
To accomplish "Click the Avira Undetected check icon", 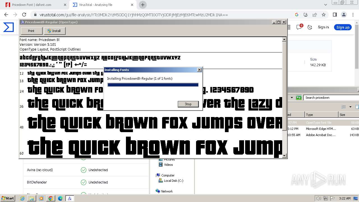I will (83, 170).
